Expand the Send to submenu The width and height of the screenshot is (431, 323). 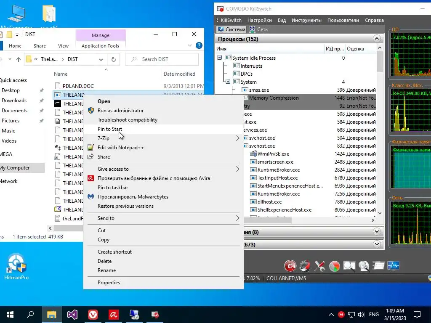[163, 218]
